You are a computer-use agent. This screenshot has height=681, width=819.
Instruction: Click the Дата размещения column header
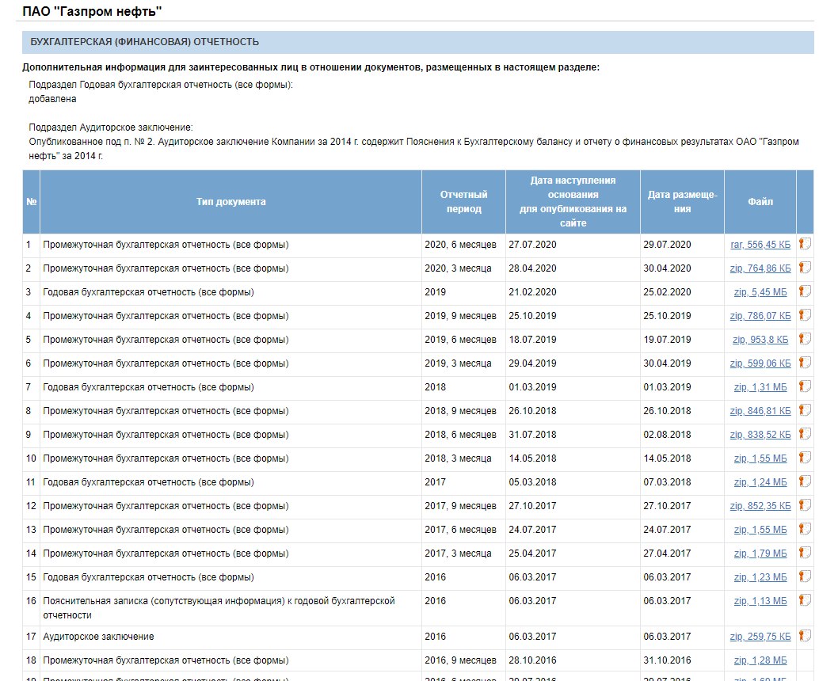click(682, 202)
